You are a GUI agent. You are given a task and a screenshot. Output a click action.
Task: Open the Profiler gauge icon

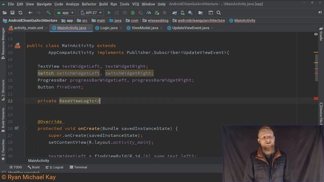click(x=148, y=13)
